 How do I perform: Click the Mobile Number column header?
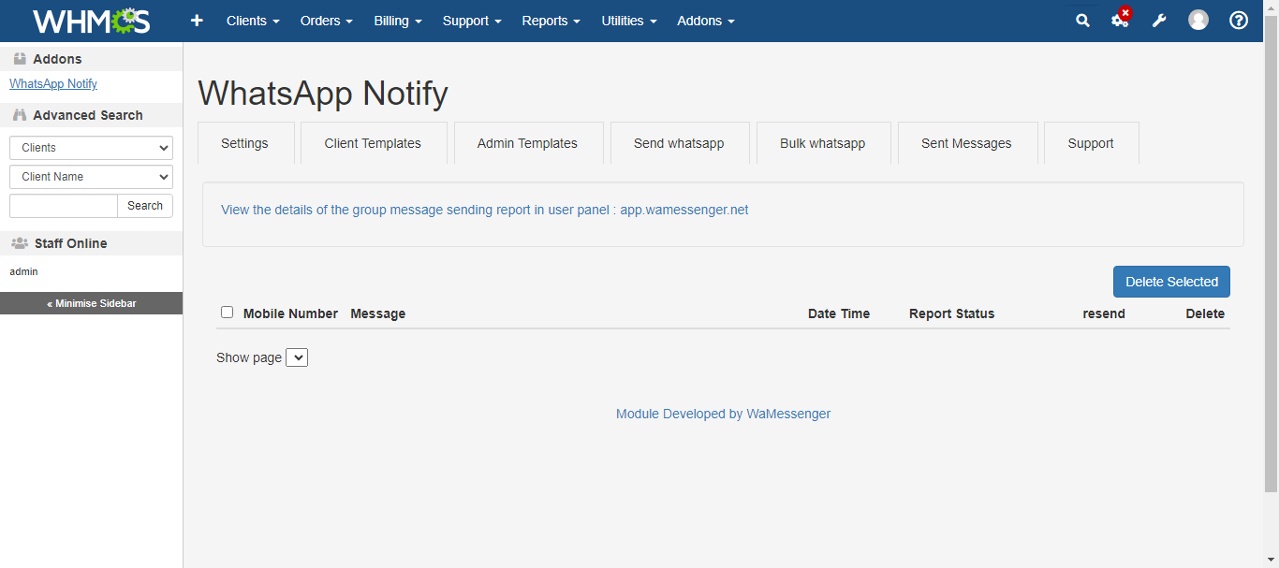coord(290,313)
